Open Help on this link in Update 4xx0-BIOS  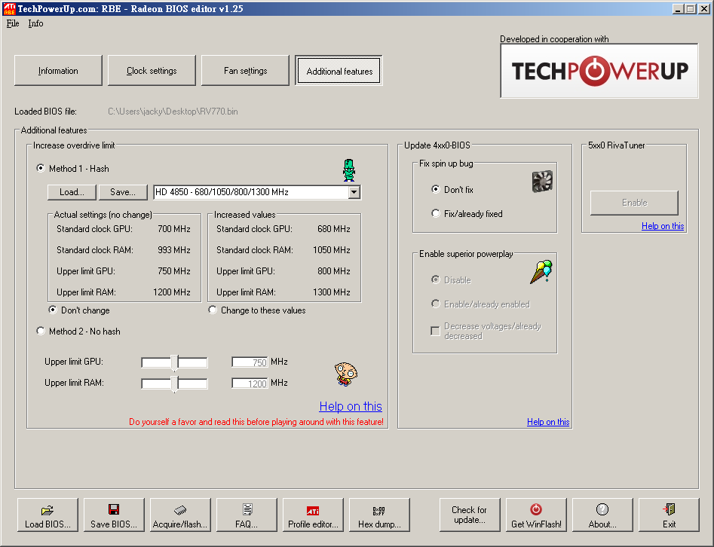tap(548, 422)
